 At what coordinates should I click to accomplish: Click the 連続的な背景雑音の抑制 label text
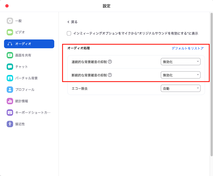(89, 62)
